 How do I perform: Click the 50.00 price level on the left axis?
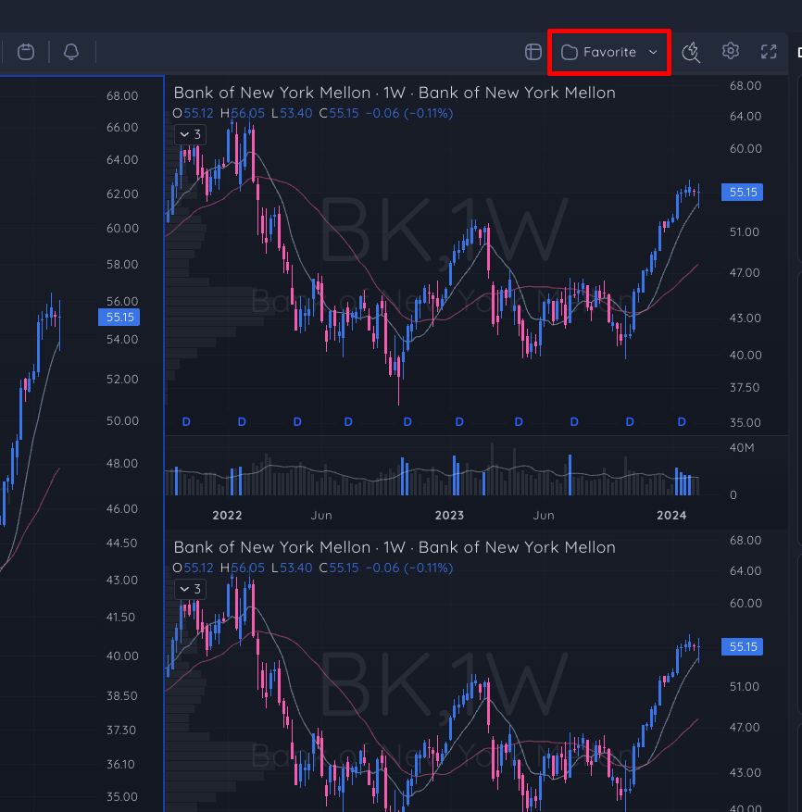[x=123, y=421]
